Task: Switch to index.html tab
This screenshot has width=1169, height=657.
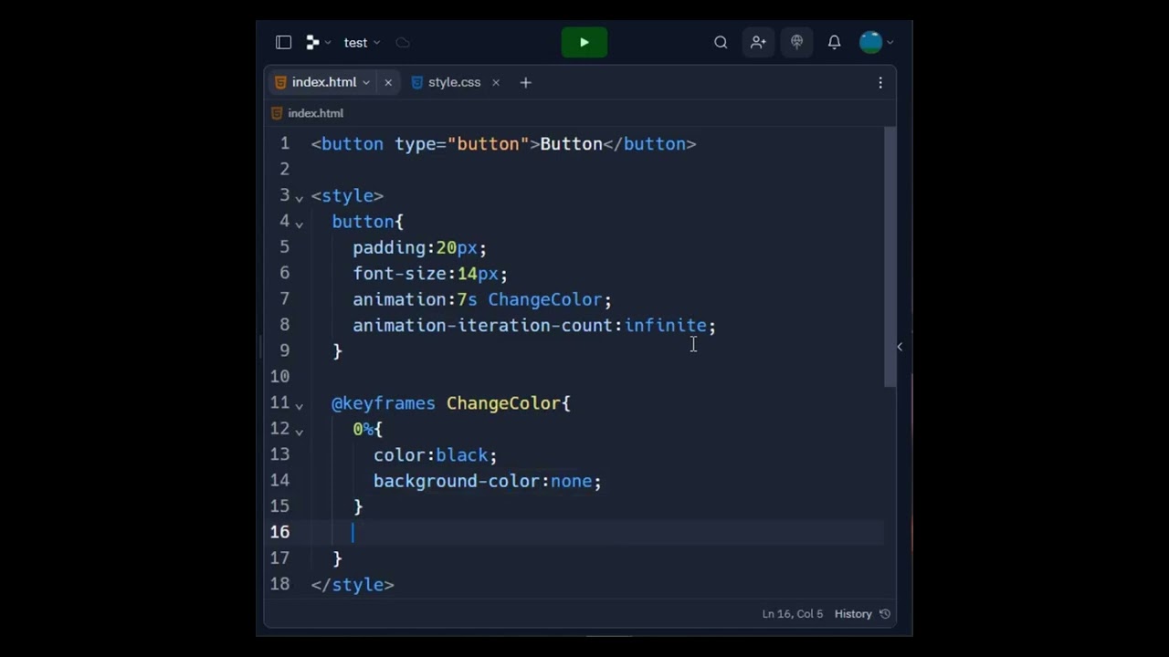Action: coord(323,82)
